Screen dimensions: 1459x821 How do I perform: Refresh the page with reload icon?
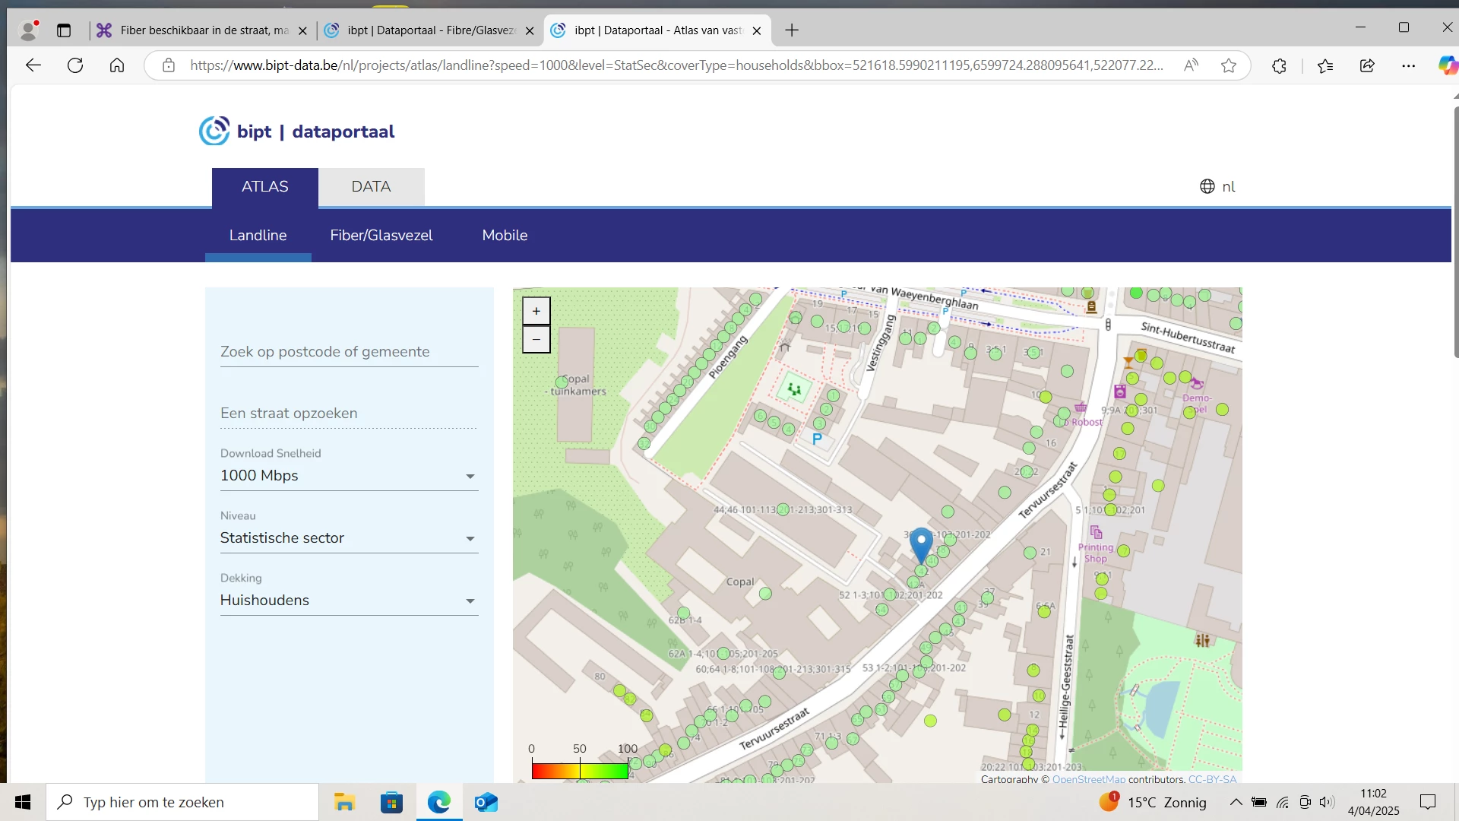[75, 65]
